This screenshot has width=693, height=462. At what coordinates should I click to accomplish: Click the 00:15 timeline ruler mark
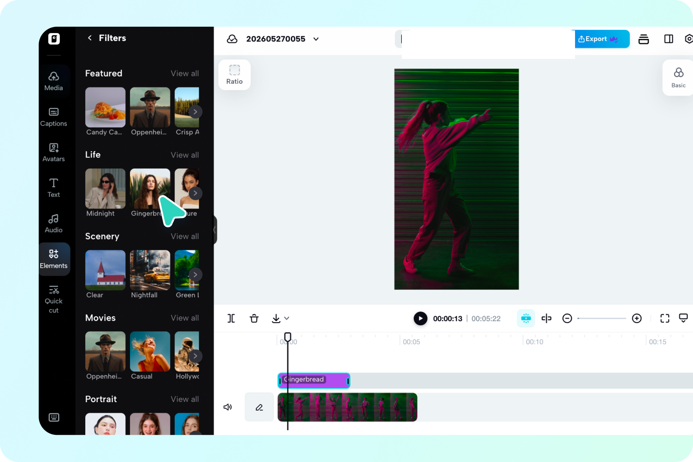658,342
